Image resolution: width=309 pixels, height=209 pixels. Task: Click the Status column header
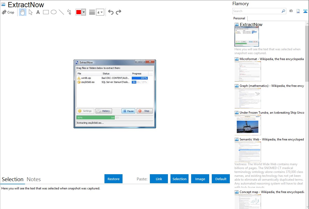(x=116, y=73)
